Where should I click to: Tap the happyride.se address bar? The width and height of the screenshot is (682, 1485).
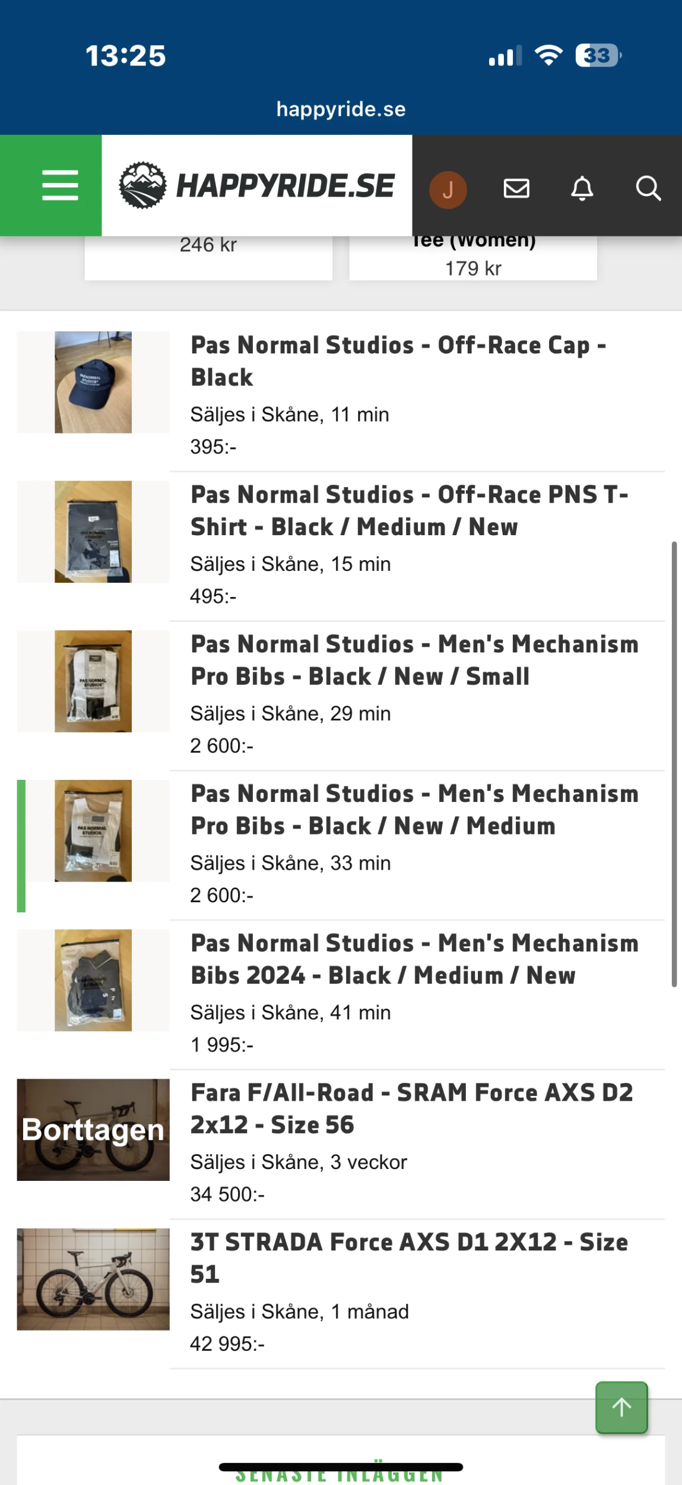[341, 109]
